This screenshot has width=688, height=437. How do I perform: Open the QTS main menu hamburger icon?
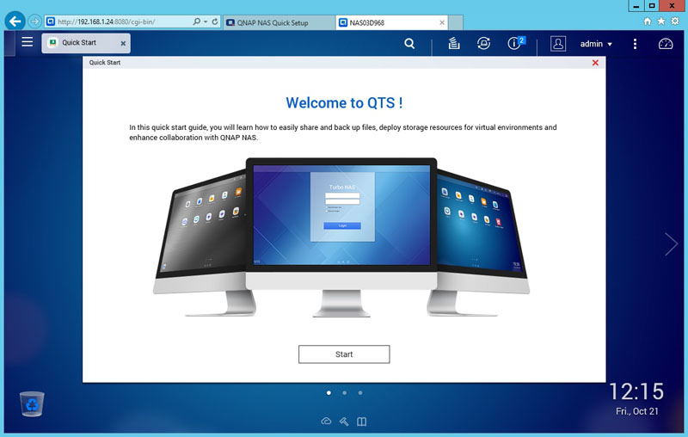[28, 41]
